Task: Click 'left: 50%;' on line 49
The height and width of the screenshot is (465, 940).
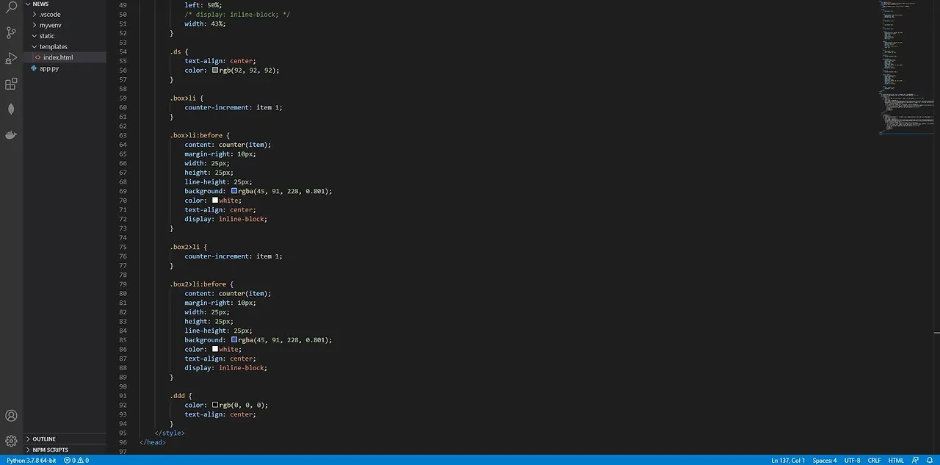Action: (203, 5)
